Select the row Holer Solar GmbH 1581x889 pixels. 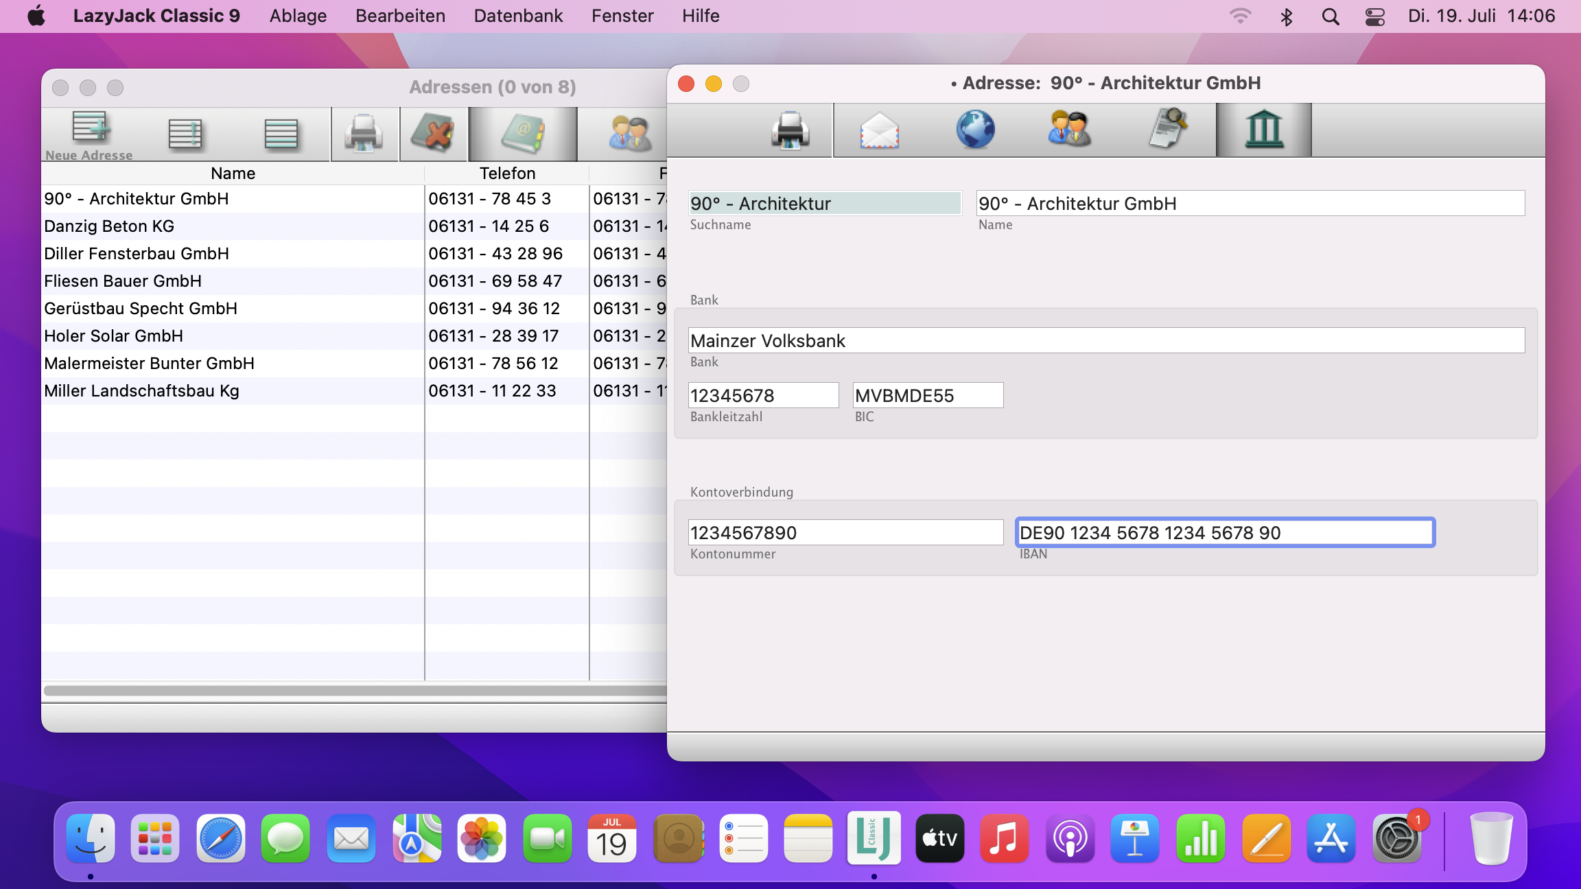(x=354, y=336)
